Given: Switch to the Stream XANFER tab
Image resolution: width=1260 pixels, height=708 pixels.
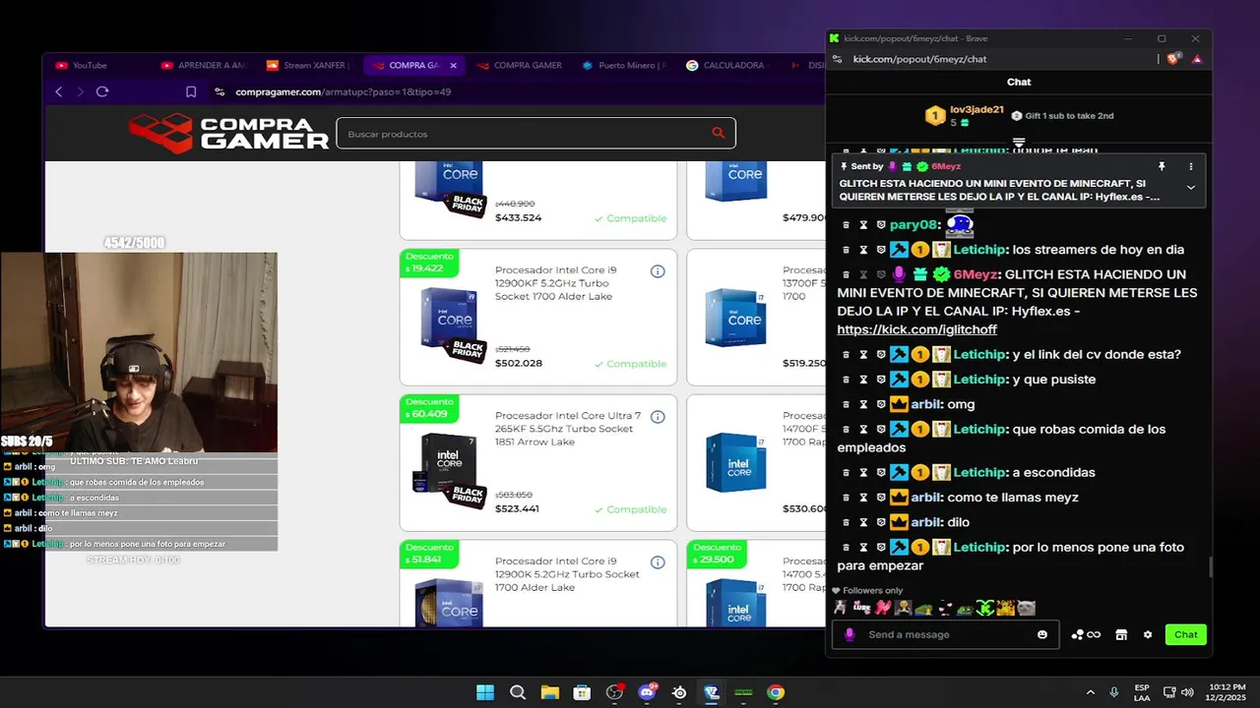Looking at the screenshot, I should [x=308, y=66].
